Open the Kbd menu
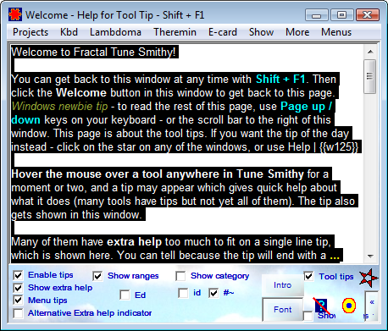The height and width of the screenshot is (331, 388). click(69, 32)
